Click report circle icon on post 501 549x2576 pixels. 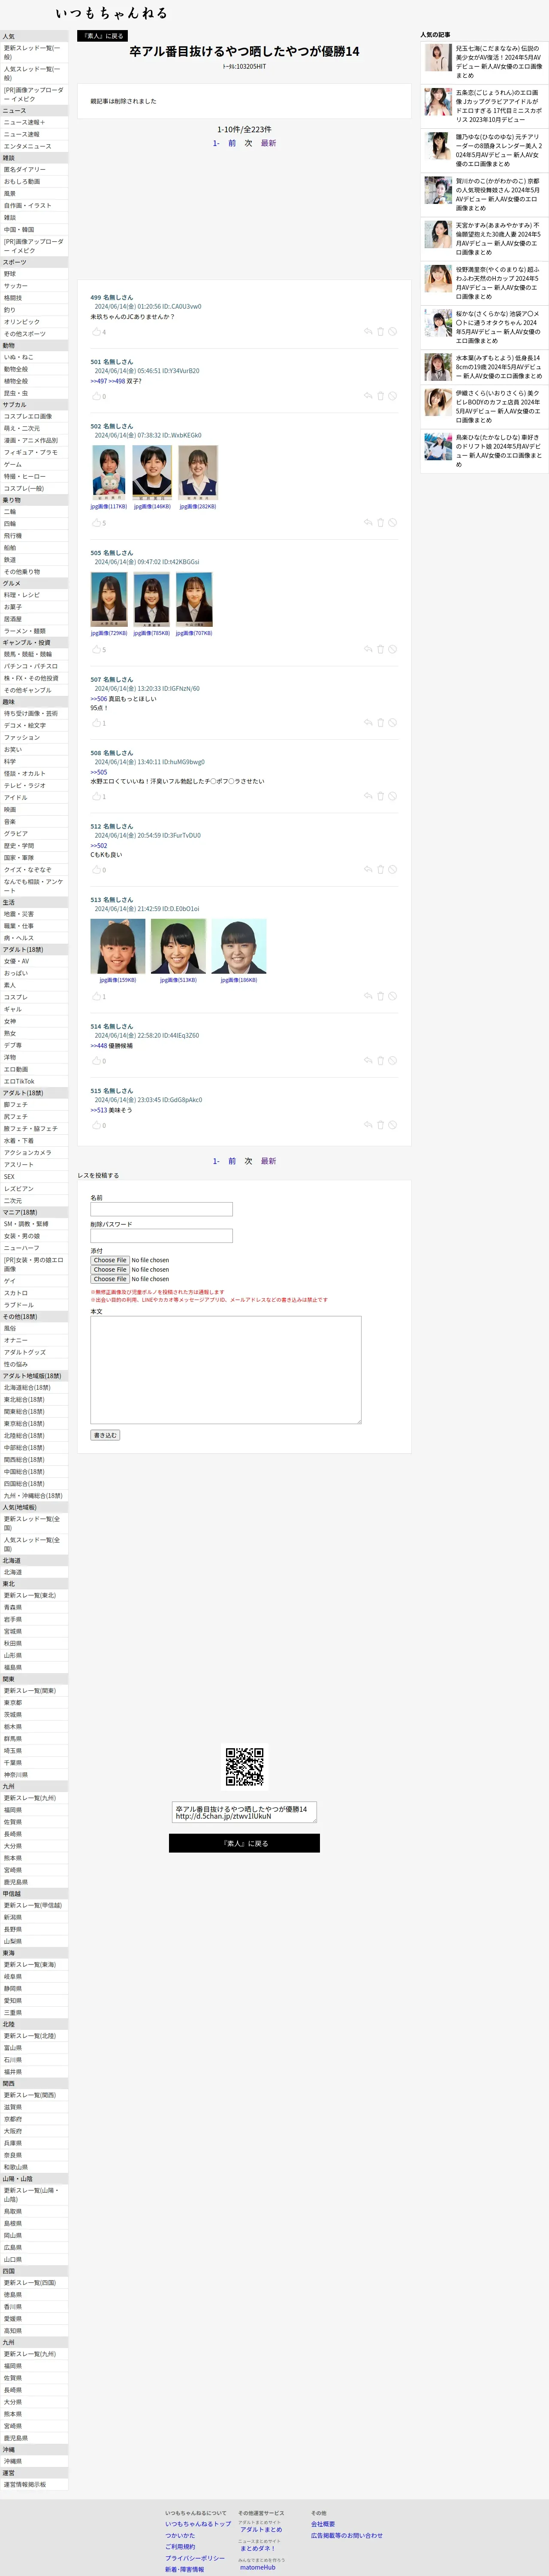coord(392,395)
